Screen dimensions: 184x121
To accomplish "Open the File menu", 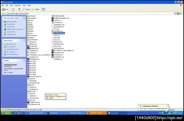I will [x=3, y=6].
